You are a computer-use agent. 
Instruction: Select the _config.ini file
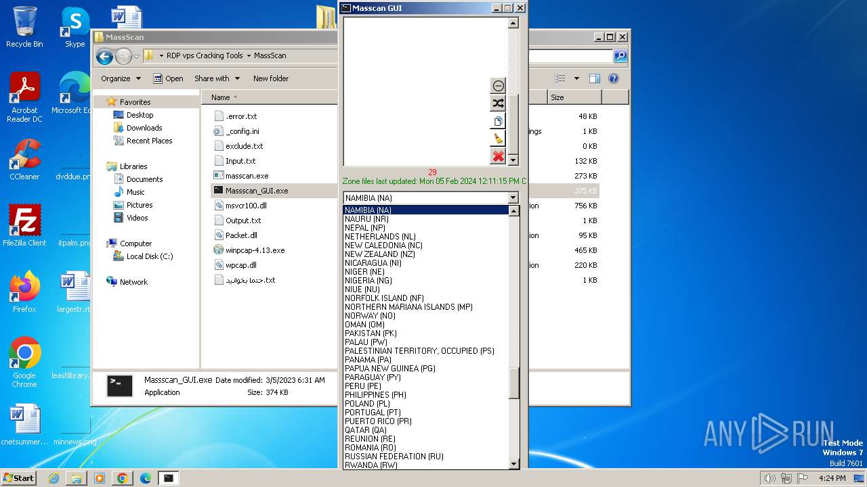tap(242, 131)
